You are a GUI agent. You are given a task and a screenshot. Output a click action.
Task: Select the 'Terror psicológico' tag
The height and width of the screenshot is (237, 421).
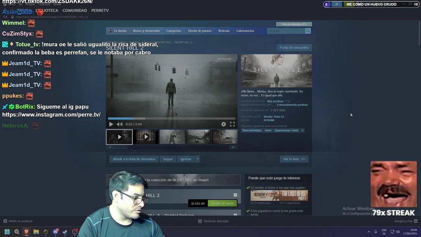[x=252, y=130]
